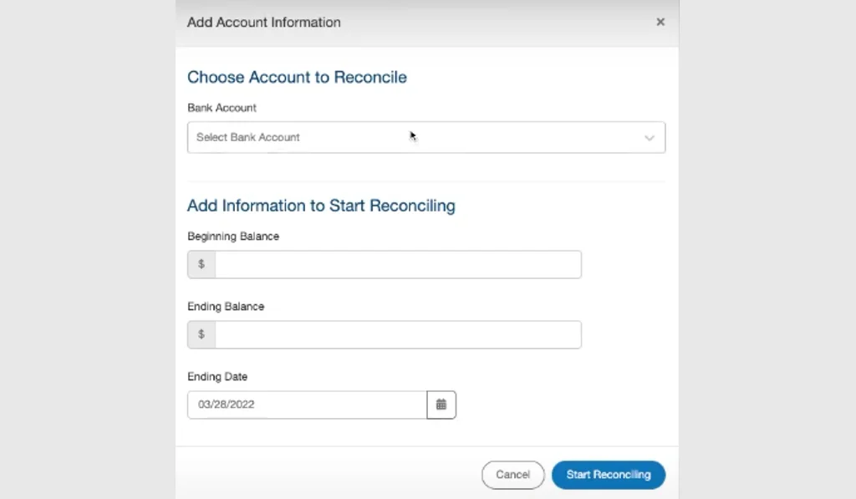This screenshot has height=499, width=856.
Task: Expand the bank account chevron arrow
Action: [x=649, y=138]
